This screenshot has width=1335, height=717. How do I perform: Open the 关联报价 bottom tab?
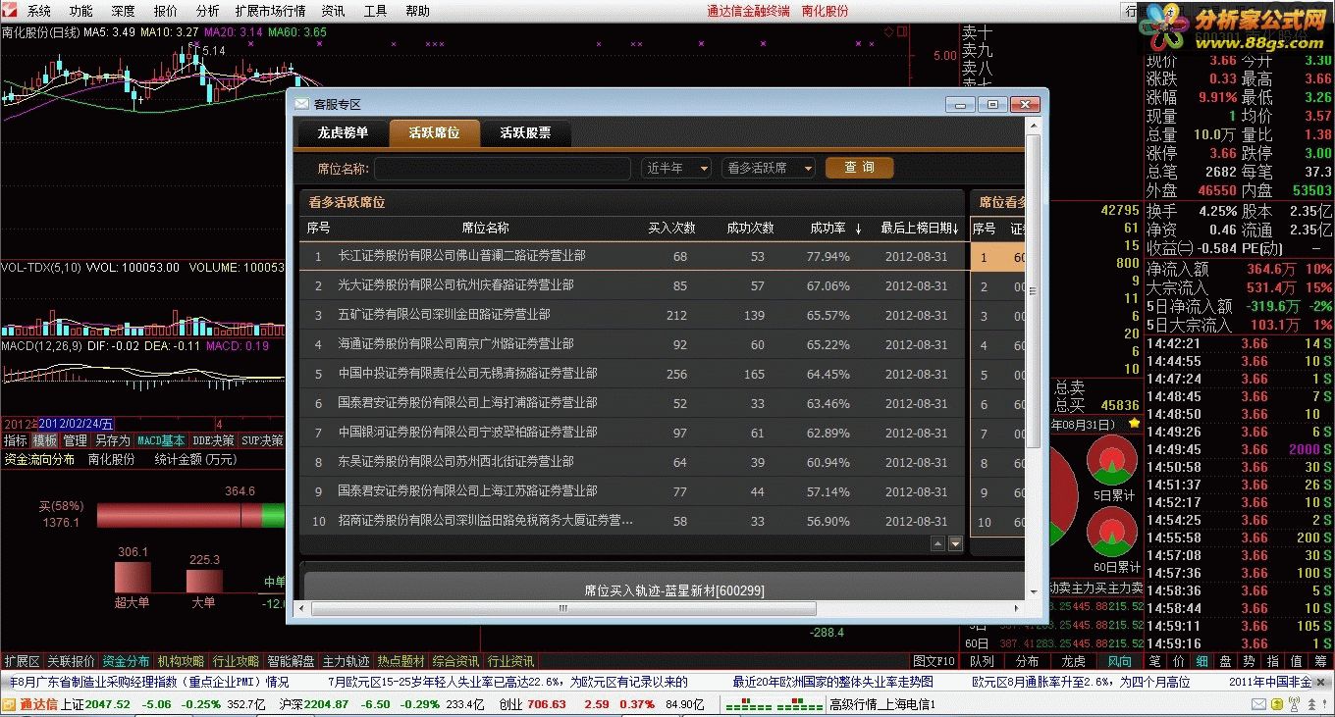point(72,661)
